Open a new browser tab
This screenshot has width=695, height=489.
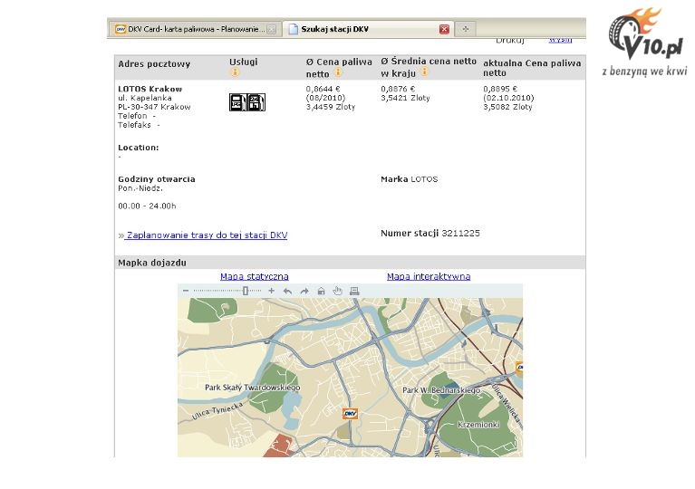point(466,29)
